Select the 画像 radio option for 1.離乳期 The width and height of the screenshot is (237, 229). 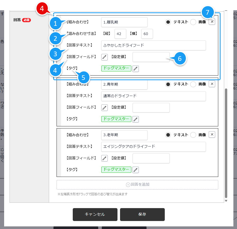pyautogui.click(x=193, y=22)
